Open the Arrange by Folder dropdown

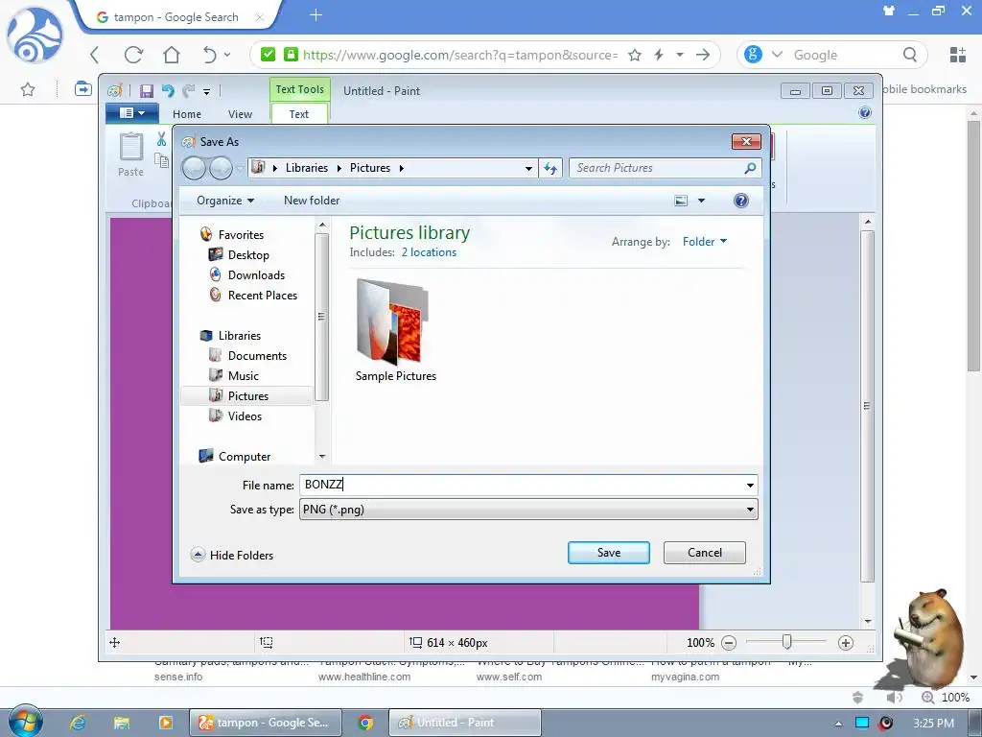[705, 242]
